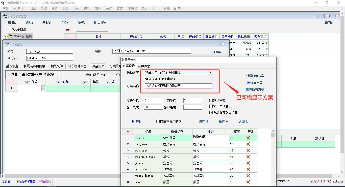Check 窗口自动最大化 option
This screenshot has height=187, width=345.
coord(211,106)
